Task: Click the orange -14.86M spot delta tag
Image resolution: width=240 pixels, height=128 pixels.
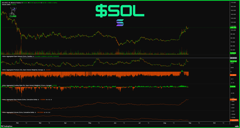Action: tap(233, 100)
